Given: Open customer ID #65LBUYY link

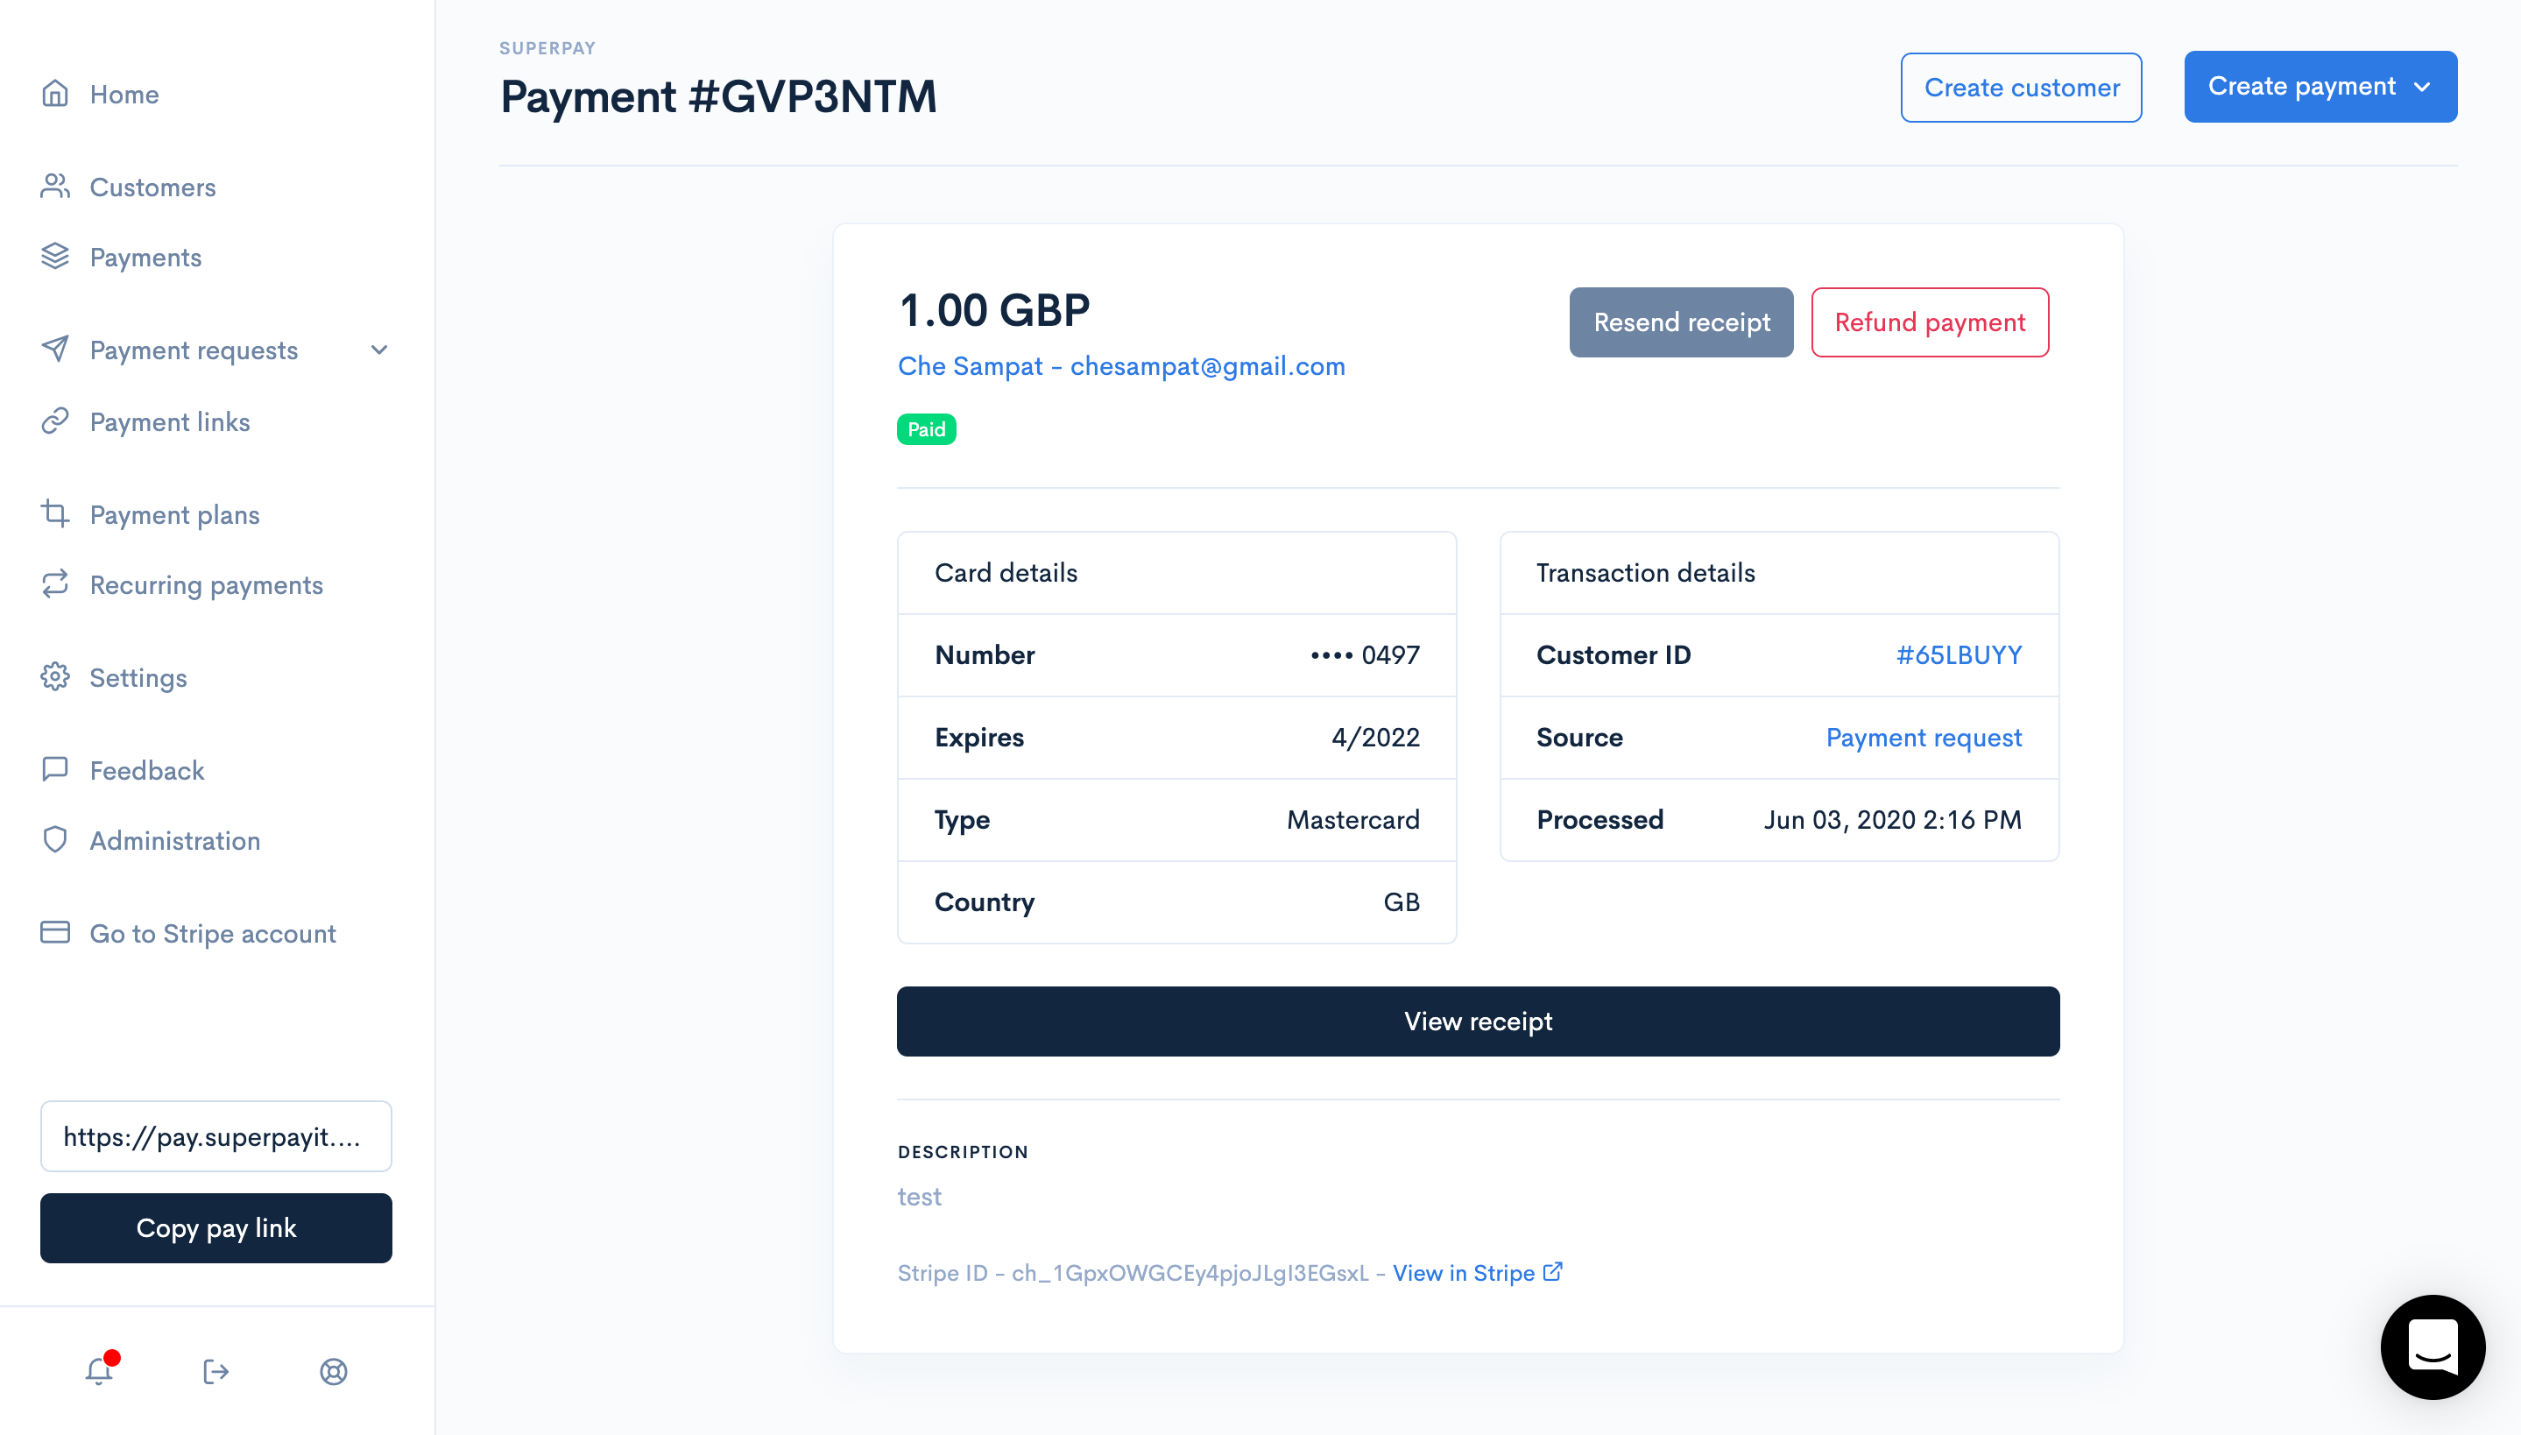Looking at the screenshot, I should pos(1957,654).
